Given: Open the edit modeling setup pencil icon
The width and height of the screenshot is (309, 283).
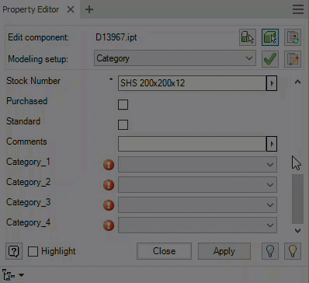Looking at the screenshot, I should [x=293, y=59].
